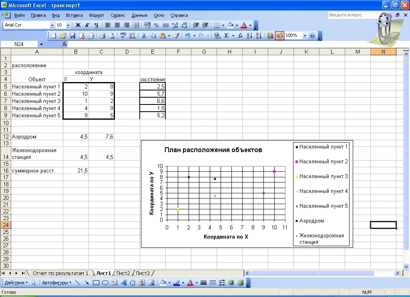Image resolution: width=410 pixels, height=297 pixels.
Task: Create a new blank workbook
Action: pos(54,36)
